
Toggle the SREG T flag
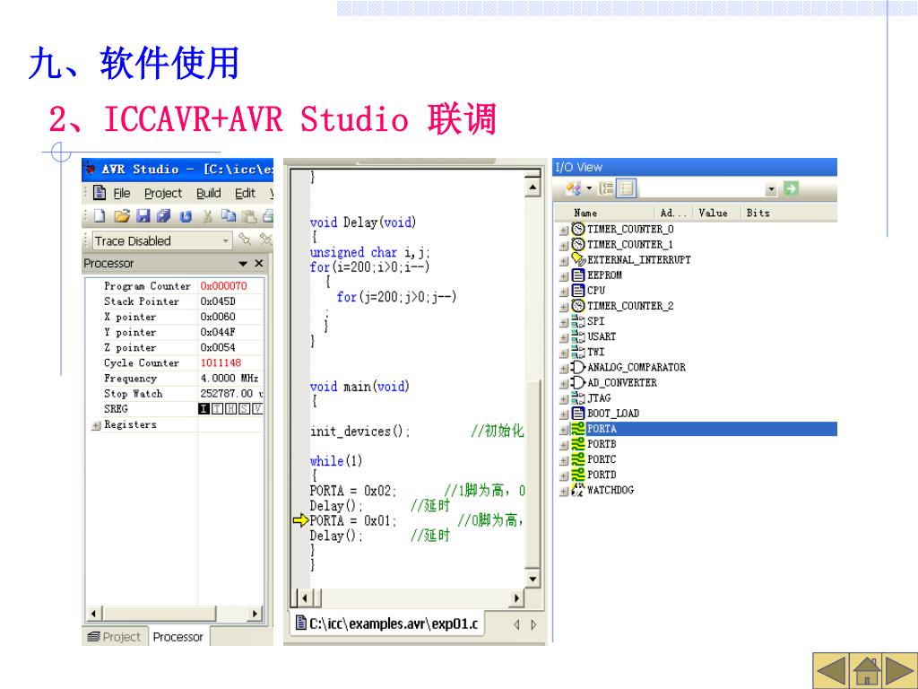click(x=217, y=409)
